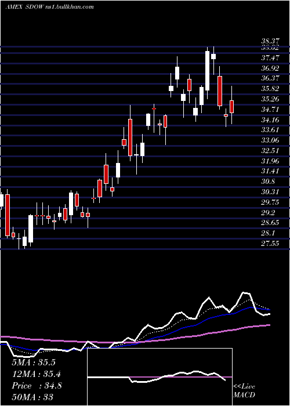The image size is (290, 406).
Task: Select the 31.41 price level label
Action: point(270,171)
